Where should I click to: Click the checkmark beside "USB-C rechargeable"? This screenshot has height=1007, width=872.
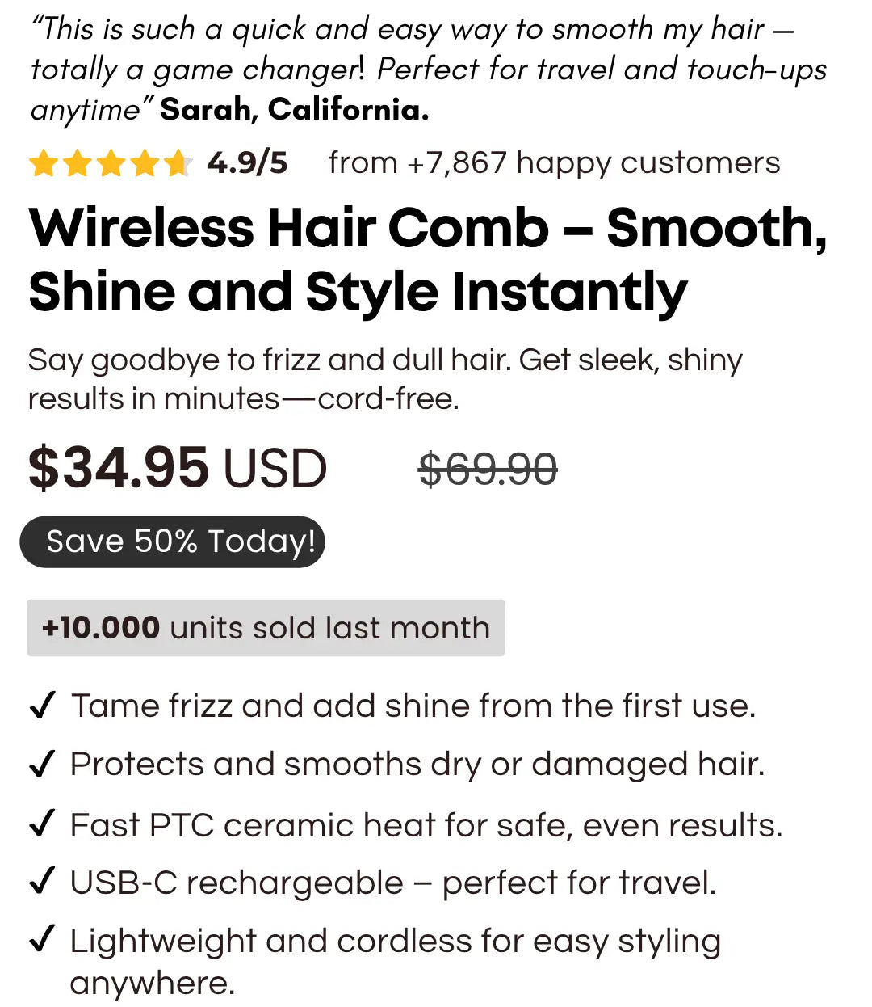pyautogui.click(x=42, y=882)
